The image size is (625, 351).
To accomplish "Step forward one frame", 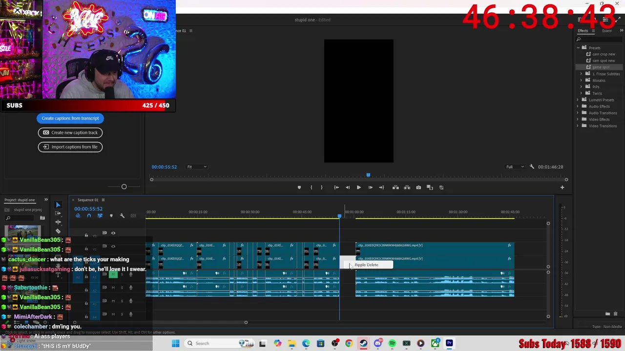I will 370,188.
